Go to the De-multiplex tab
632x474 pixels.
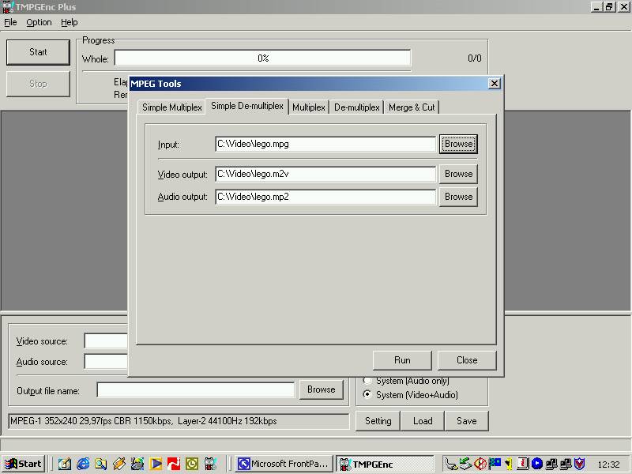tap(357, 107)
